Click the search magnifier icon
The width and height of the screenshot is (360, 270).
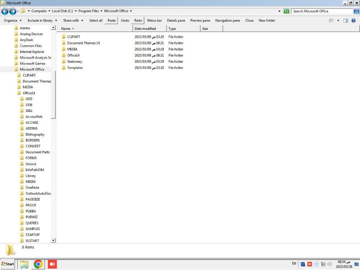point(356,11)
